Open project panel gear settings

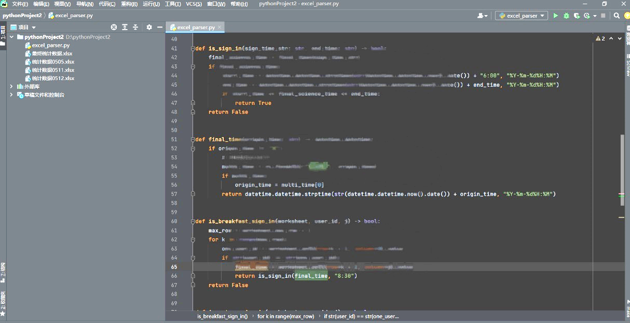(149, 27)
